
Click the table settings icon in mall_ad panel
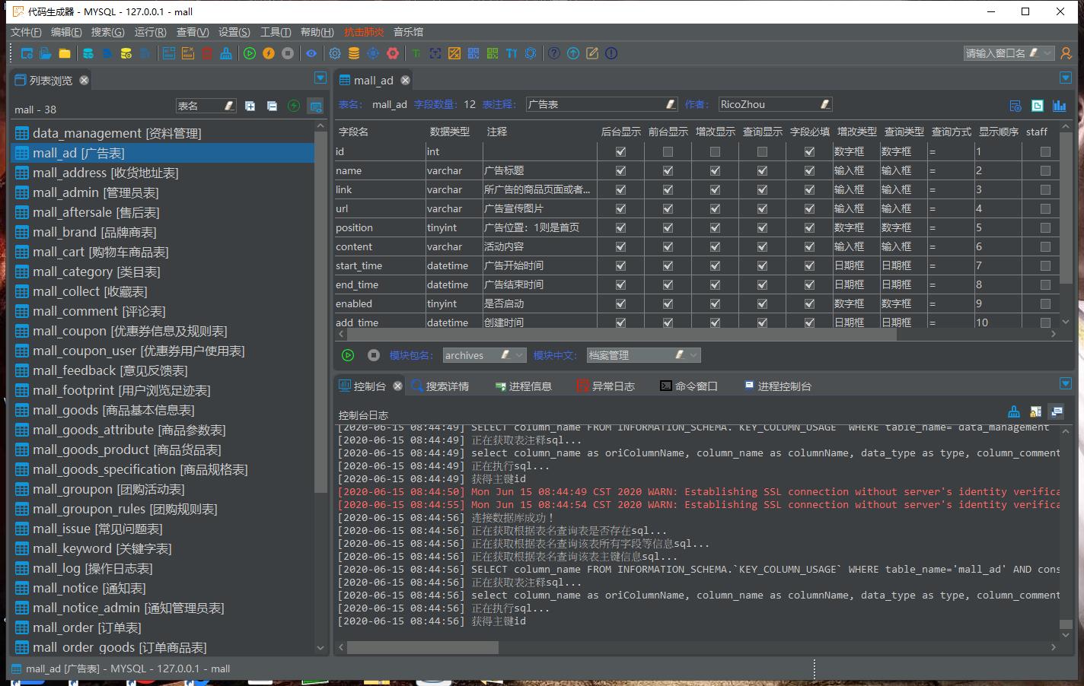point(1015,106)
